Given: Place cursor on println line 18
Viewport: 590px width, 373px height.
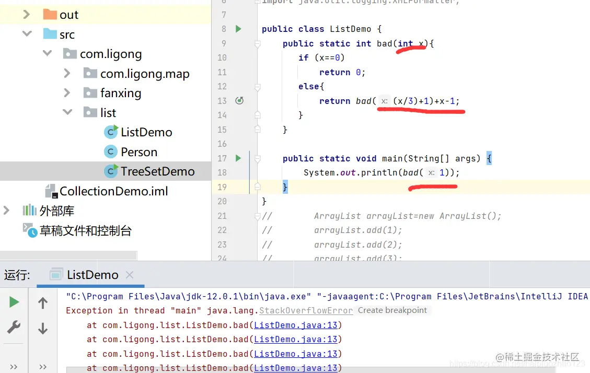Looking at the screenshot, I should 381,172.
